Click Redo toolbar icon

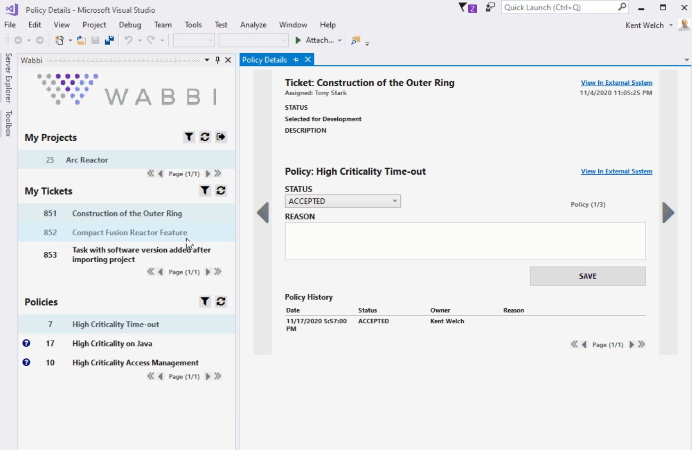point(151,40)
